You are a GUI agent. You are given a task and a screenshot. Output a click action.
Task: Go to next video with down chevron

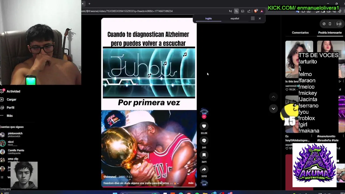(273, 109)
